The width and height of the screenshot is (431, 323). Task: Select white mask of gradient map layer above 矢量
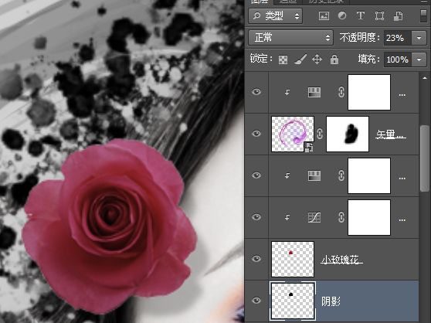[369, 93]
